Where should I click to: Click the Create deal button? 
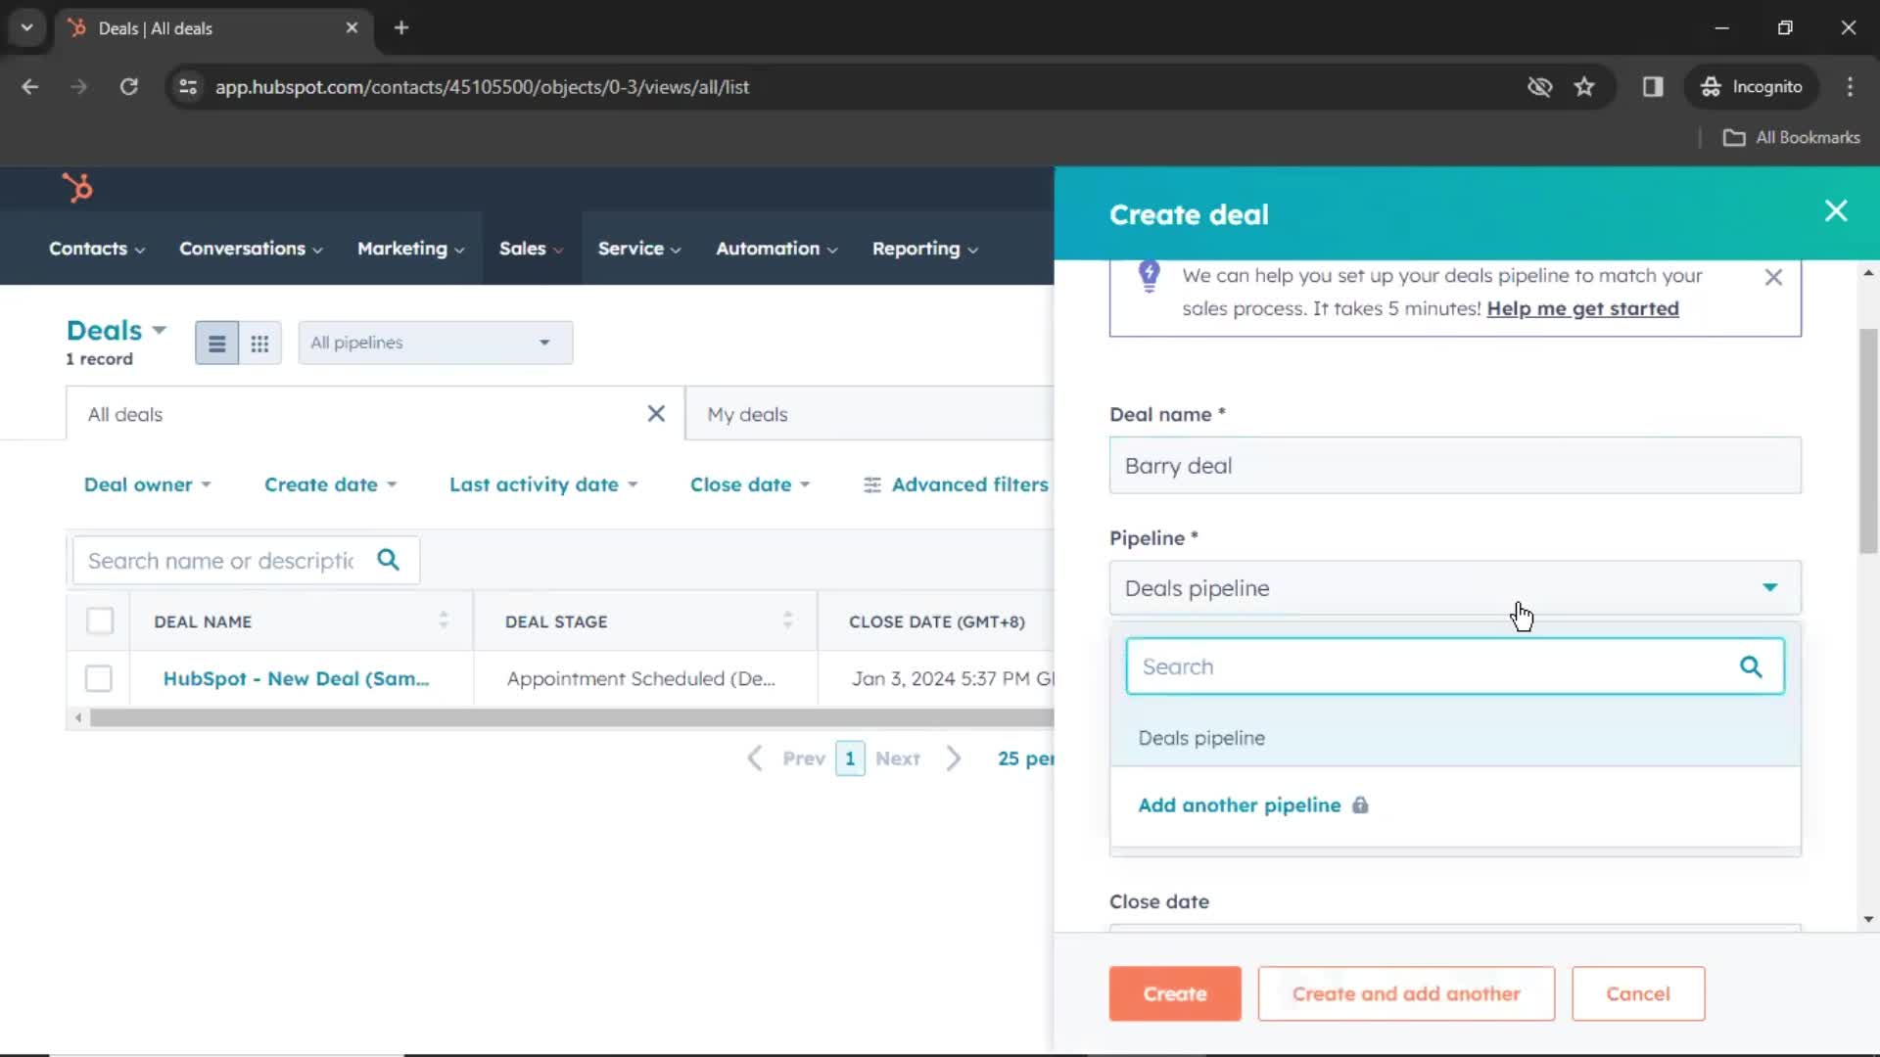click(1174, 993)
